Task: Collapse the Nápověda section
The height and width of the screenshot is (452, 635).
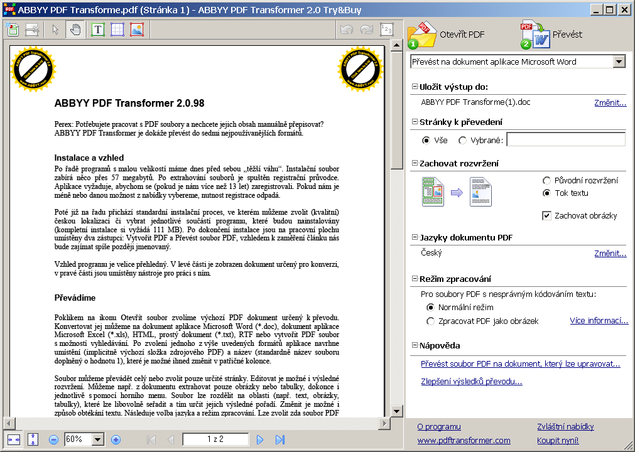Action: (x=415, y=345)
